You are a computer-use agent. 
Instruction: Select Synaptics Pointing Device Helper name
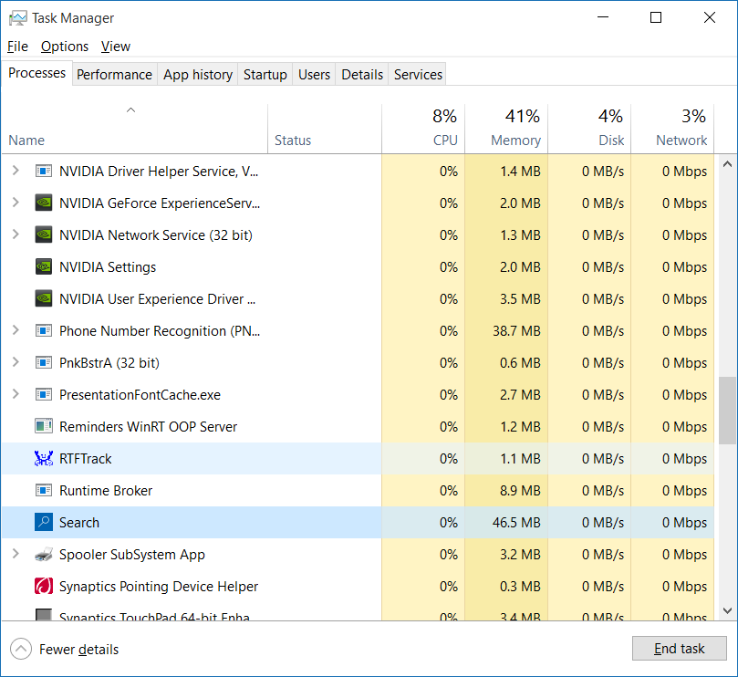click(159, 586)
